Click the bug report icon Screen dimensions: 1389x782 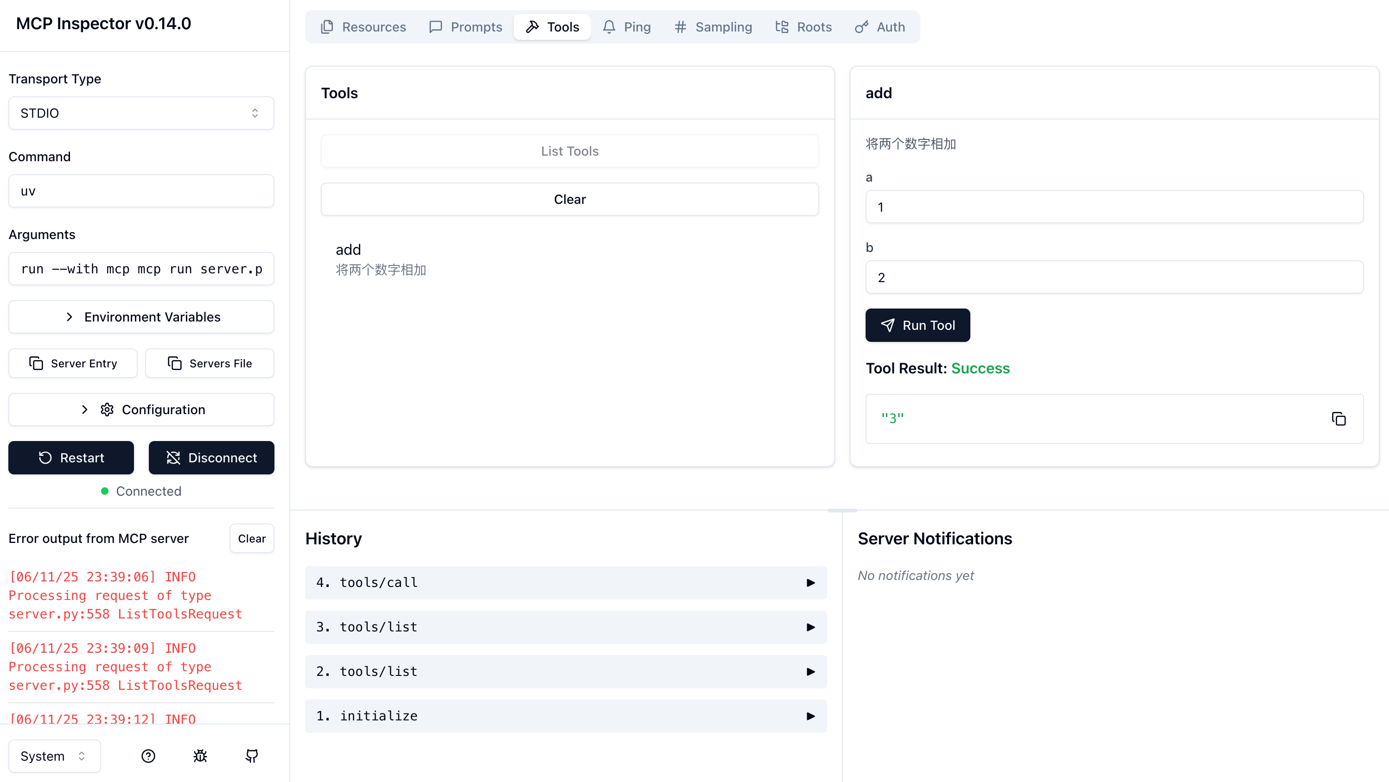point(200,756)
